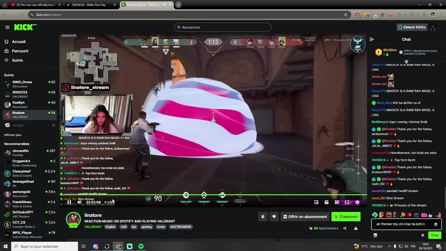Expand followed list with Afficher plus

tap(13, 135)
